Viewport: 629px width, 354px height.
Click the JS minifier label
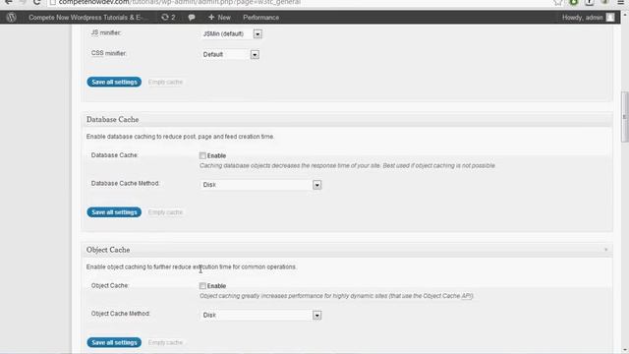point(106,32)
